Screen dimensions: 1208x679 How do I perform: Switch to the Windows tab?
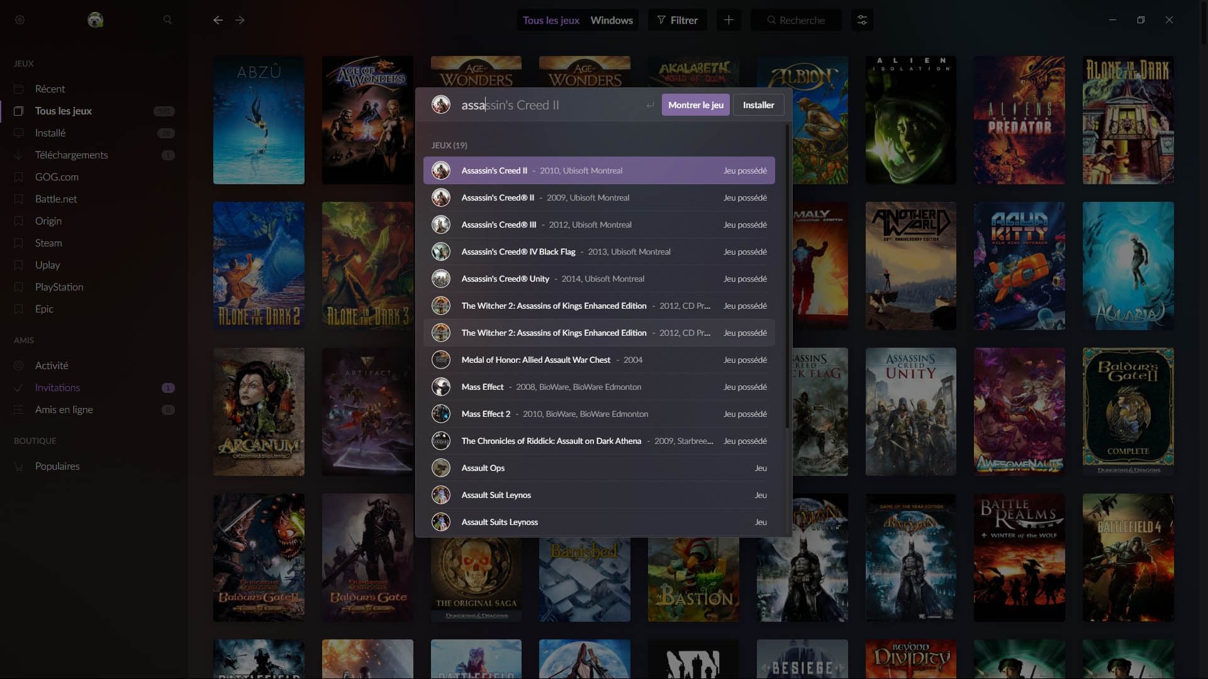(612, 20)
